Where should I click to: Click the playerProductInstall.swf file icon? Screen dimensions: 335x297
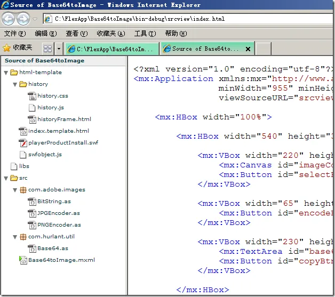pos(23,143)
